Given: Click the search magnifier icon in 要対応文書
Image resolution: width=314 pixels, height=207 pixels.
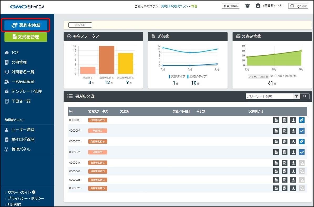Looking at the screenshot, I should click(x=305, y=96).
